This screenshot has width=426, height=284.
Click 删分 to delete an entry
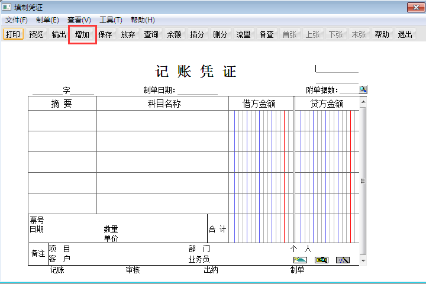pyautogui.click(x=220, y=34)
